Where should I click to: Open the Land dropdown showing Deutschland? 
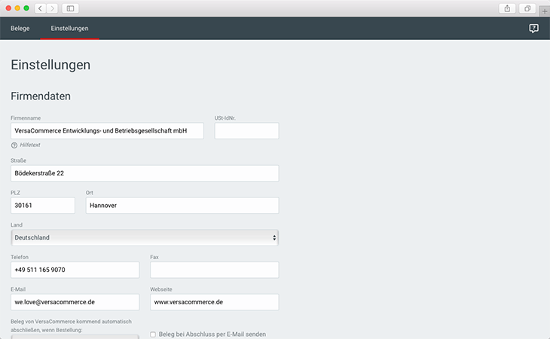[x=145, y=237]
